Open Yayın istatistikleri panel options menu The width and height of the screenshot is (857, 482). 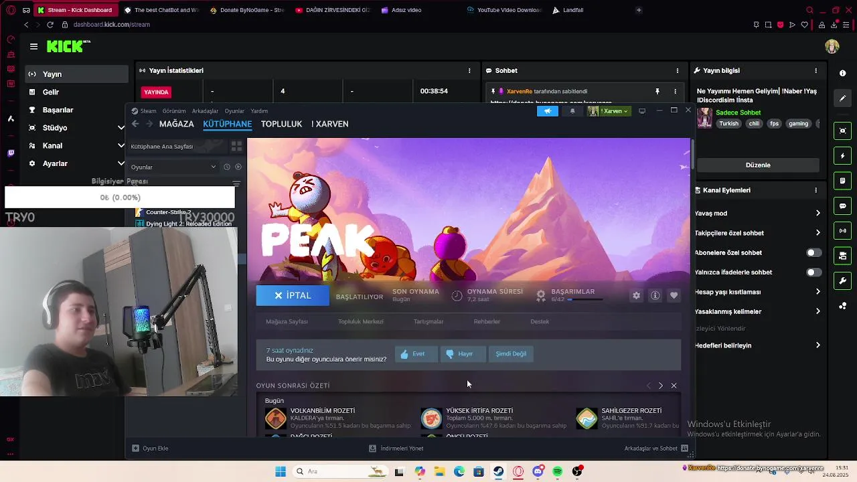[469, 70]
